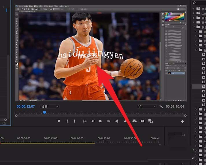Collapse the 扭曲 subfolder
This screenshot has width=206, height=165.
click(196, 50)
